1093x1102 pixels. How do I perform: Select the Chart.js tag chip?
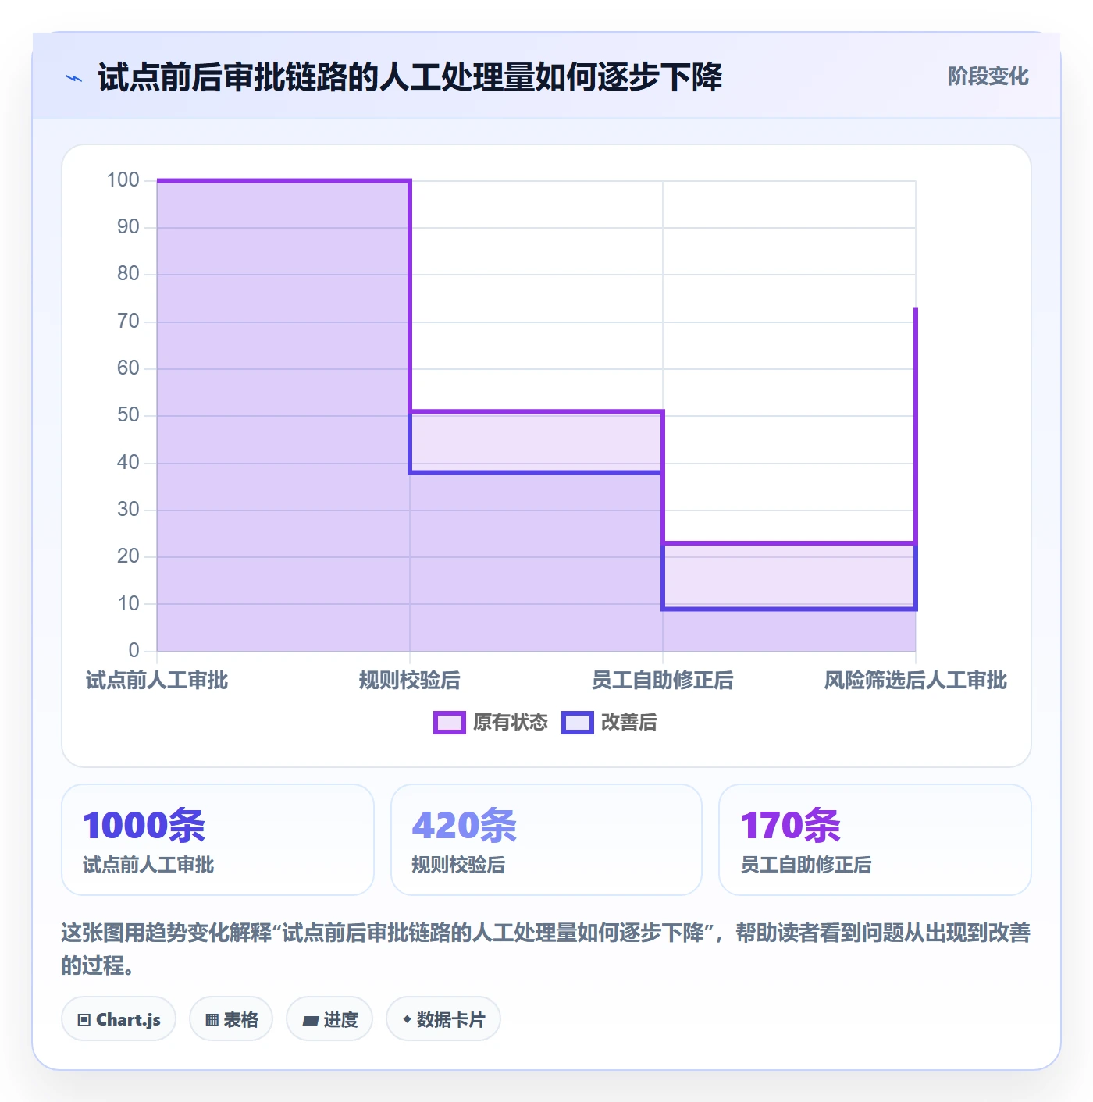119,1019
